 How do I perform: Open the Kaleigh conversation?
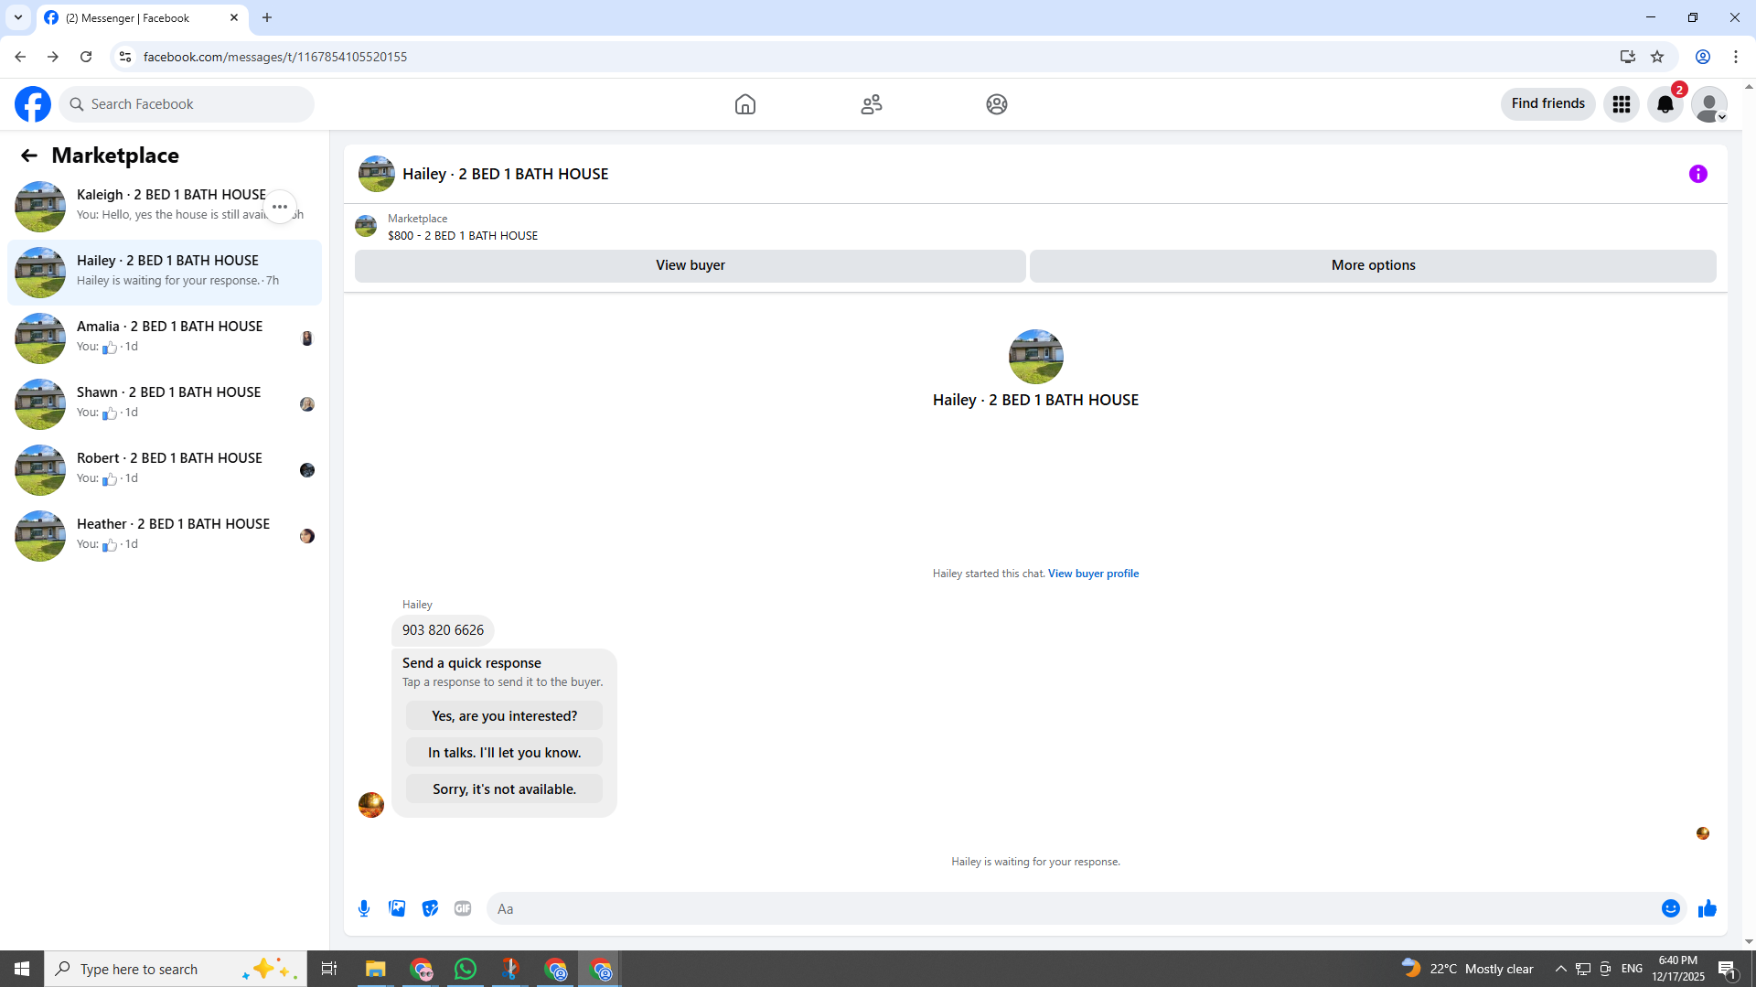click(165, 207)
